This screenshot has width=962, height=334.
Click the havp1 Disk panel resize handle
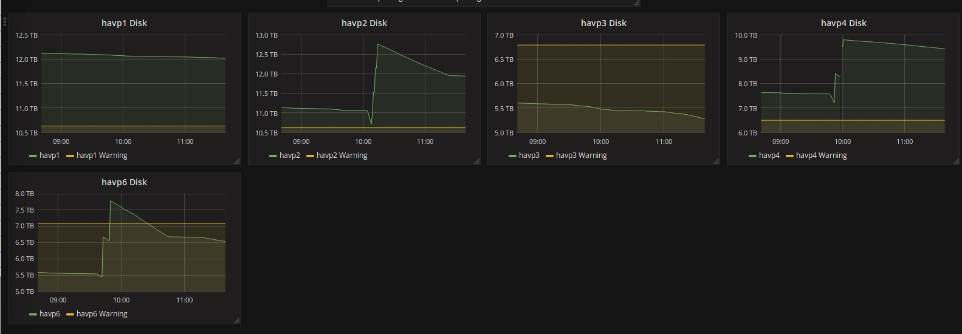point(237,162)
